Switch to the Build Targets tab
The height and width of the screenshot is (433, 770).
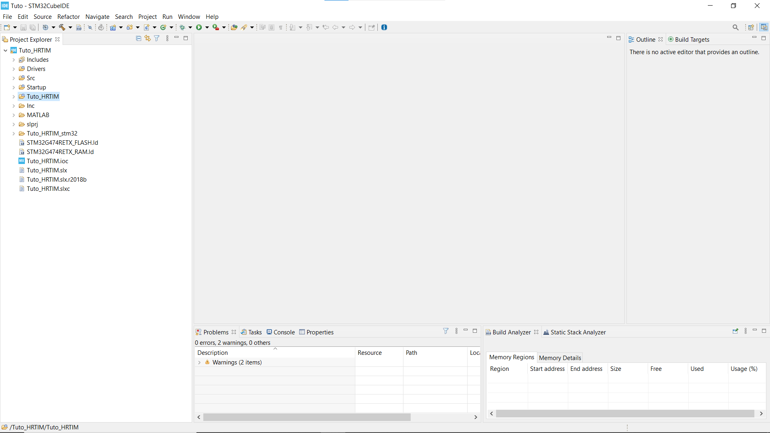pyautogui.click(x=689, y=39)
